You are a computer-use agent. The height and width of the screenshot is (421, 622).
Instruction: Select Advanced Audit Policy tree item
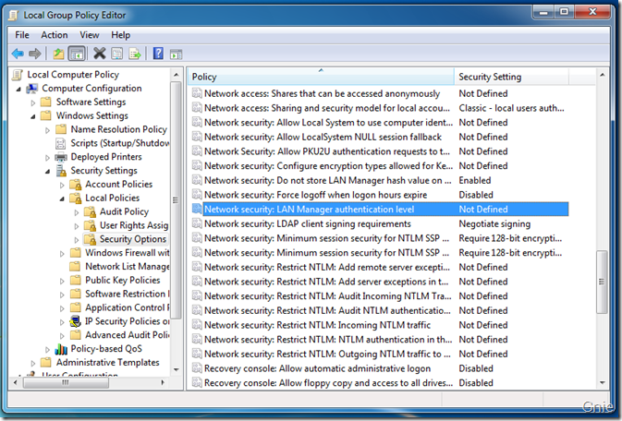(127, 335)
